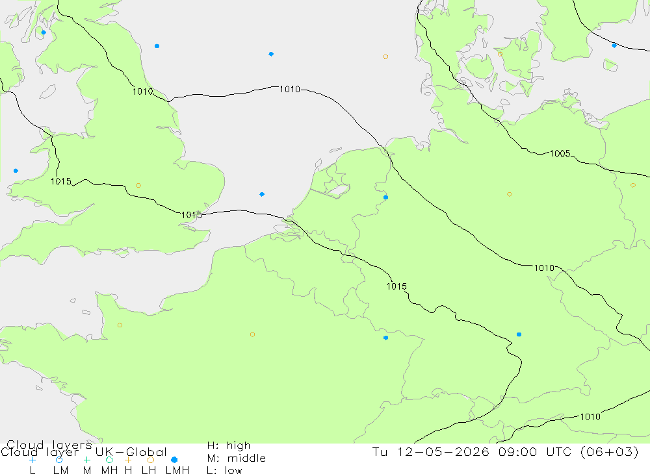Click the 'MH' legend label text
The image size is (650, 476).
pyautogui.click(x=109, y=471)
